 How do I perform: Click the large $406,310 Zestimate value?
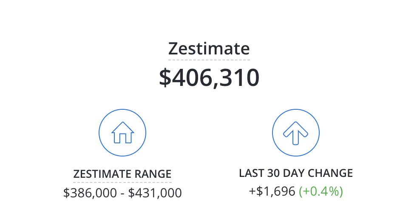(209, 77)
